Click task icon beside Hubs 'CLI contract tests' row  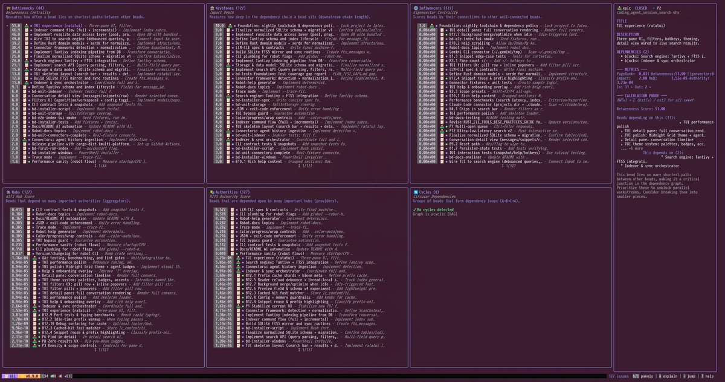point(29,209)
